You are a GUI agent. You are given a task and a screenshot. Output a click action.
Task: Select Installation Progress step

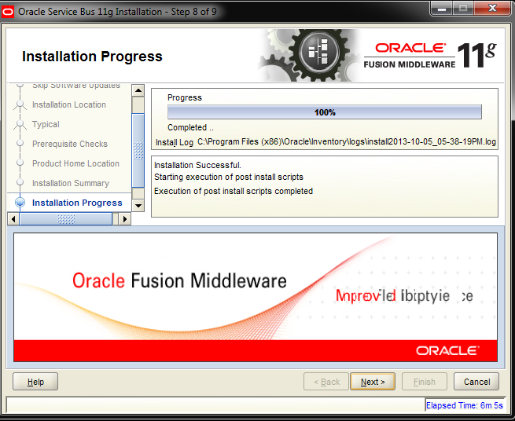point(77,203)
